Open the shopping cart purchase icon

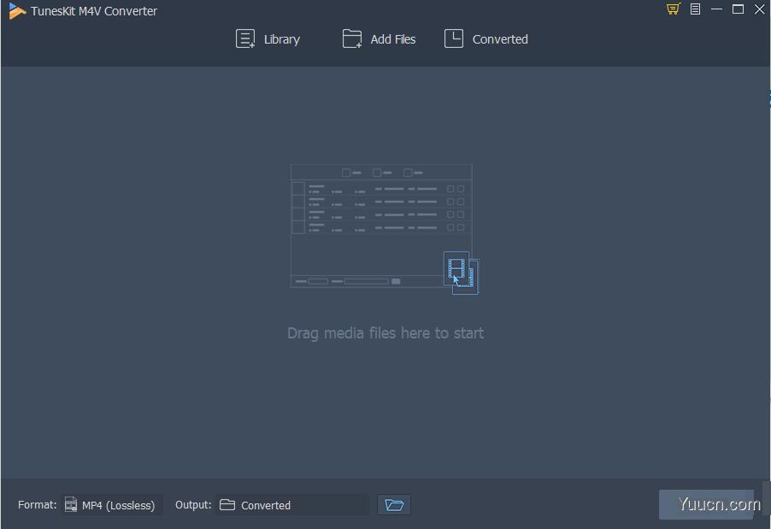673,9
